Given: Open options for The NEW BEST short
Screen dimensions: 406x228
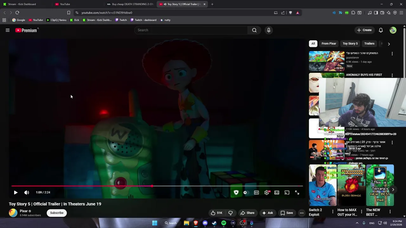Looking at the screenshot, I should coord(390,212).
